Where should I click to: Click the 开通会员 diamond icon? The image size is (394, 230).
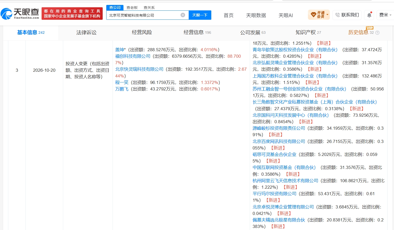click(x=313, y=15)
